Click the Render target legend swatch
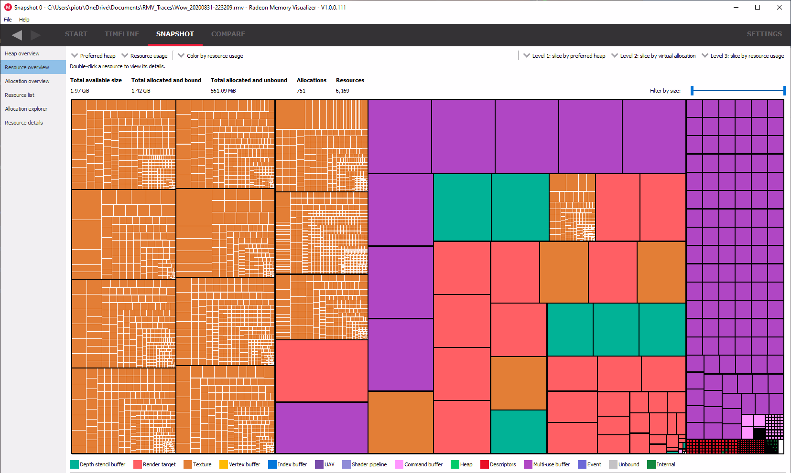 pos(138,464)
